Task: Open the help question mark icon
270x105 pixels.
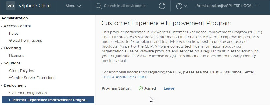Action: tap(179, 6)
